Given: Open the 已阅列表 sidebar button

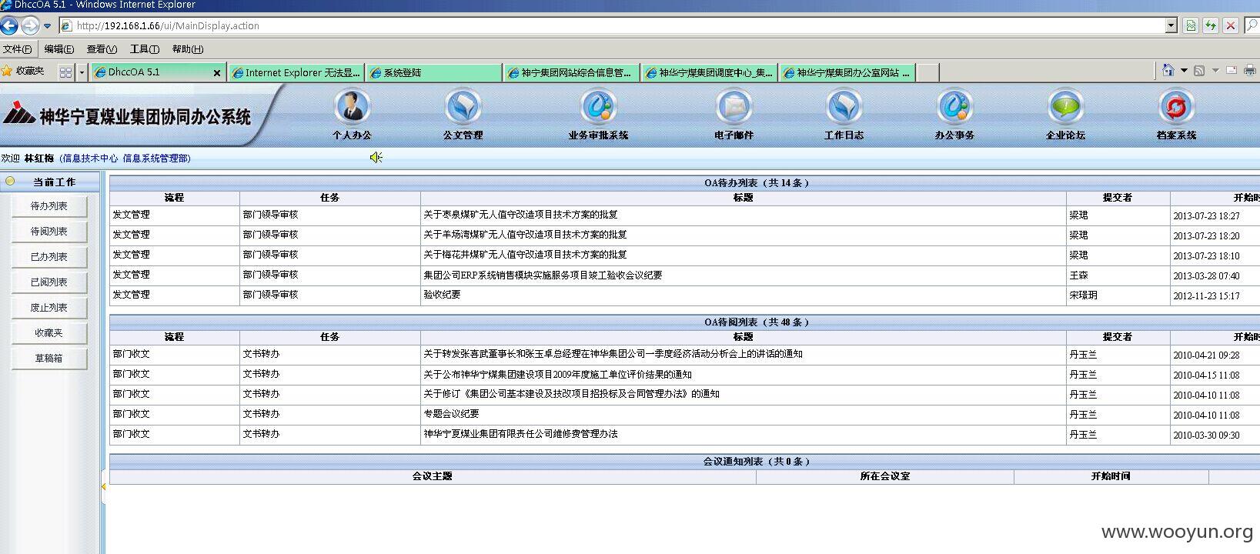Looking at the screenshot, I should point(49,282).
